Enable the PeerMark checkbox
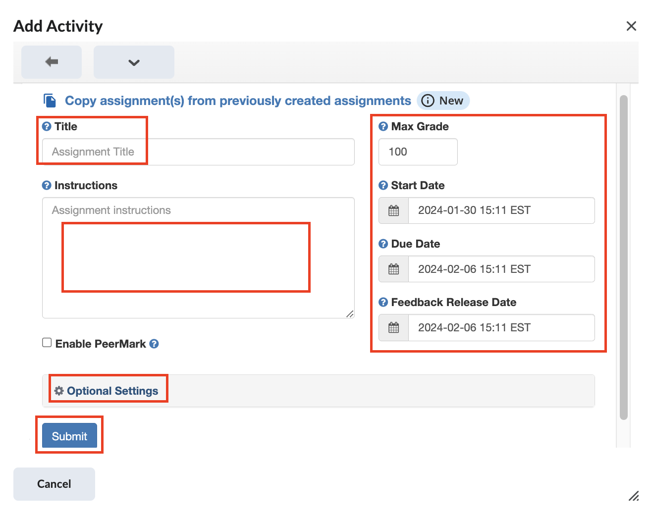 (x=47, y=343)
